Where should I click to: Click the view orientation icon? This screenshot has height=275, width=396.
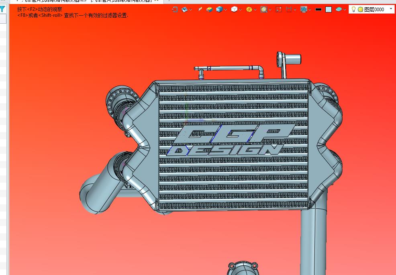click(185, 10)
